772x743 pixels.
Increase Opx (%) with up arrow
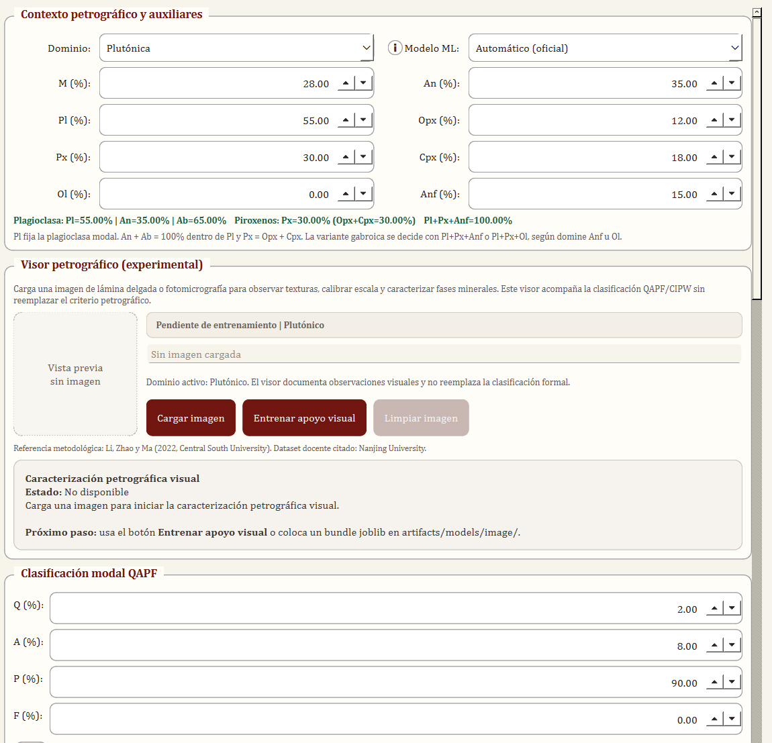click(714, 119)
